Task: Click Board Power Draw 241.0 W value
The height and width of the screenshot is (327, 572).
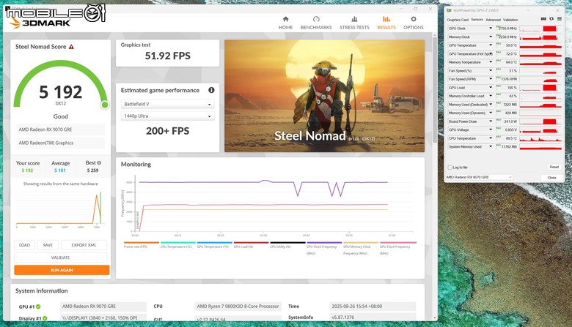Action: 506,121
